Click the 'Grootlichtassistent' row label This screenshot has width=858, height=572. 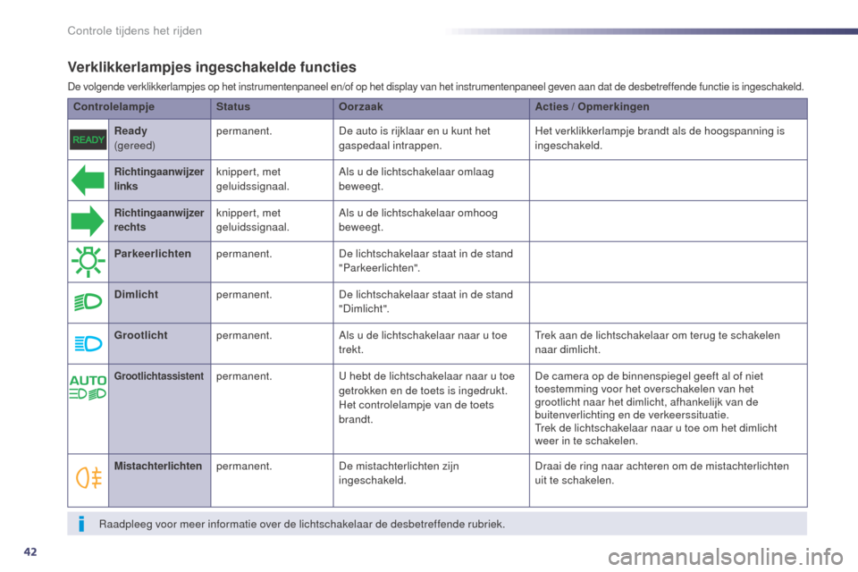(159, 376)
